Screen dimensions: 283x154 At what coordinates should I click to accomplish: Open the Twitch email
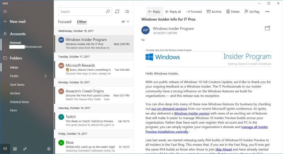[x=94, y=121]
